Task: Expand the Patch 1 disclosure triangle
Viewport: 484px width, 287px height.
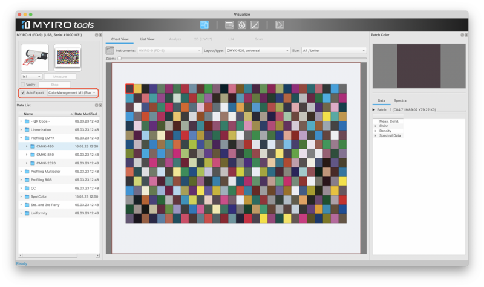Action: coord(374,109)
